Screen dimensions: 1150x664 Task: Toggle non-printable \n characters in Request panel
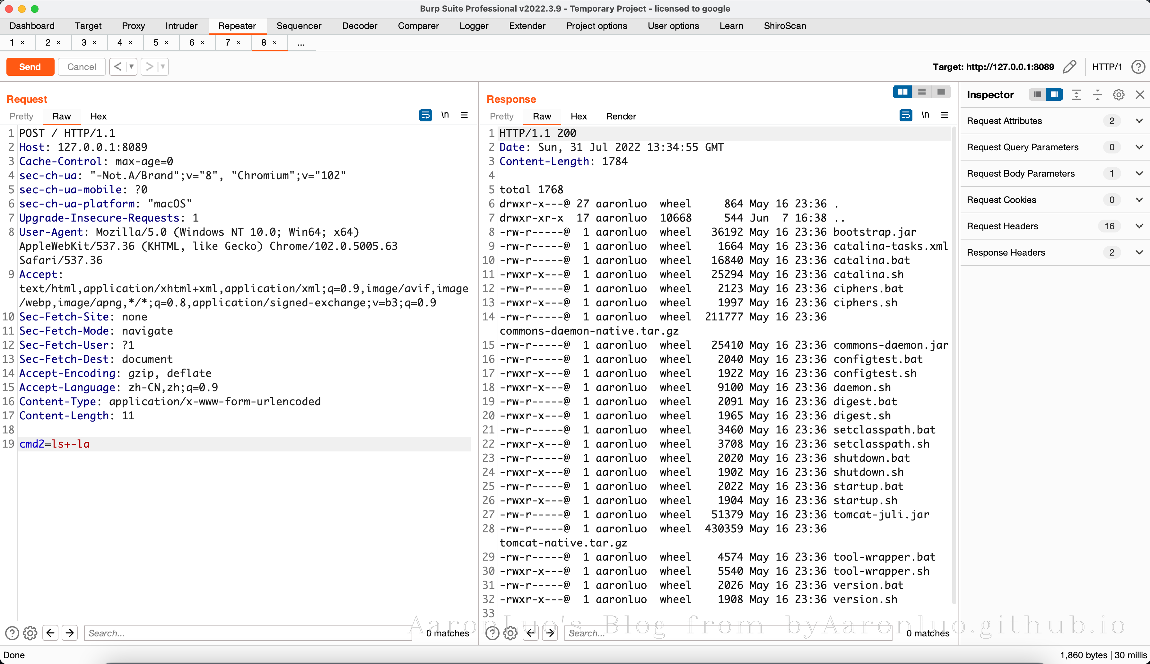click(445, 115)
